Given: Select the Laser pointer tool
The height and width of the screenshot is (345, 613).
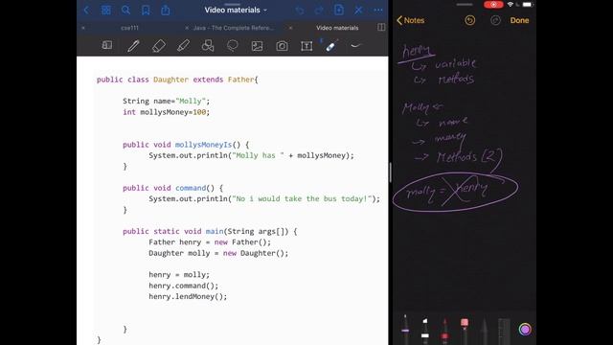Looking at the screenshot, I should click(330, 46).
